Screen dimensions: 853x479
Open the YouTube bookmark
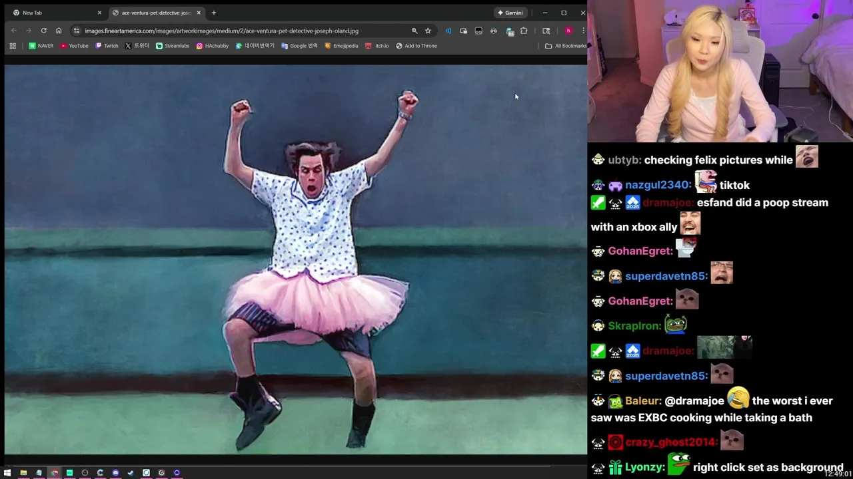tap(74, 46)
